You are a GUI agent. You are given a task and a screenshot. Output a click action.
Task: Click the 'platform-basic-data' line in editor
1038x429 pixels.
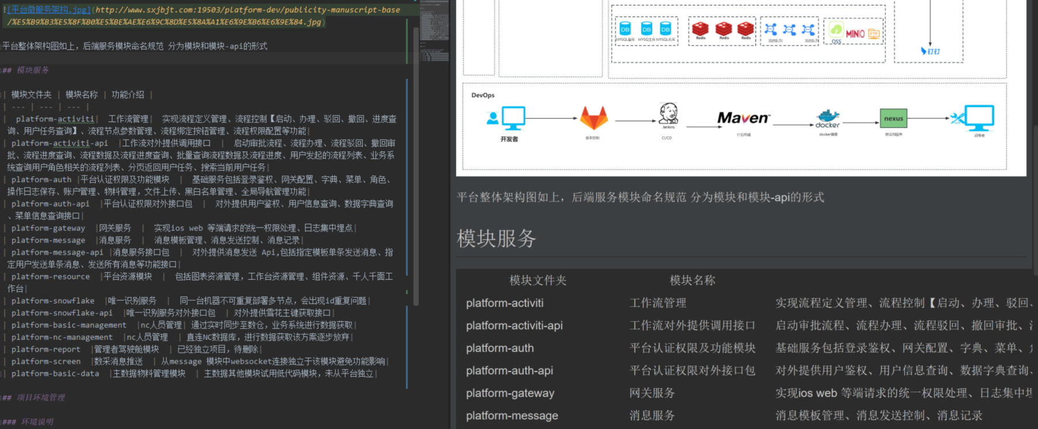(x=191, y=373)
